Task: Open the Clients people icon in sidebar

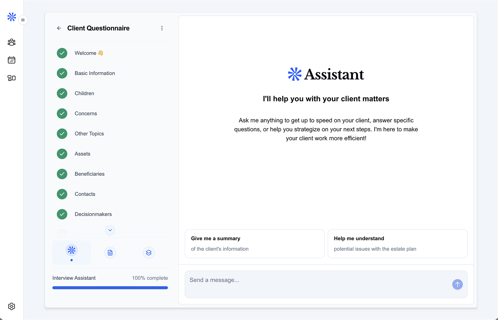Action: click(x=12, y=42)
